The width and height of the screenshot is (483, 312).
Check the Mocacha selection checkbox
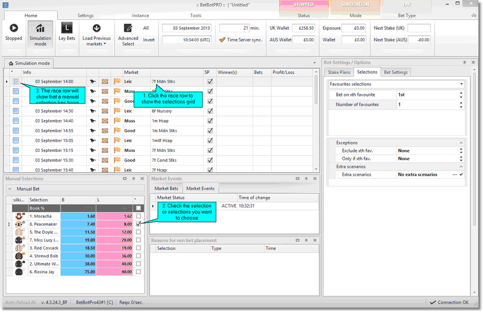pos(138,216)
